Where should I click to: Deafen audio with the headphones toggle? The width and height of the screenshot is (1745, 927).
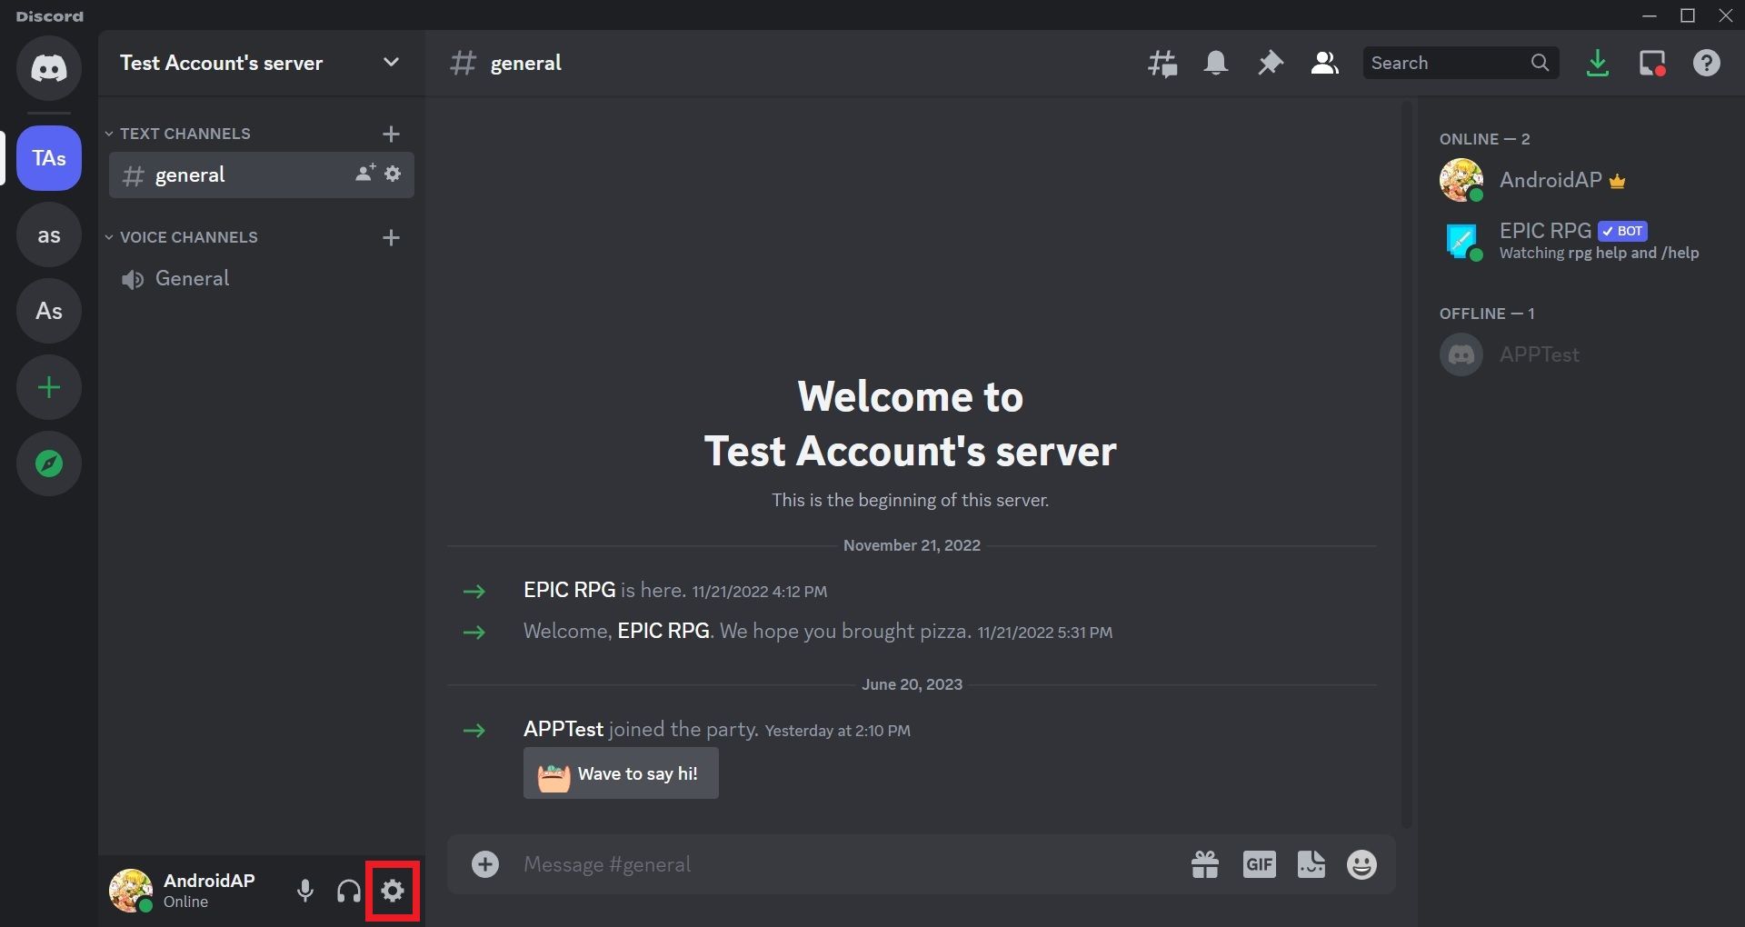[x=348, y=891]
